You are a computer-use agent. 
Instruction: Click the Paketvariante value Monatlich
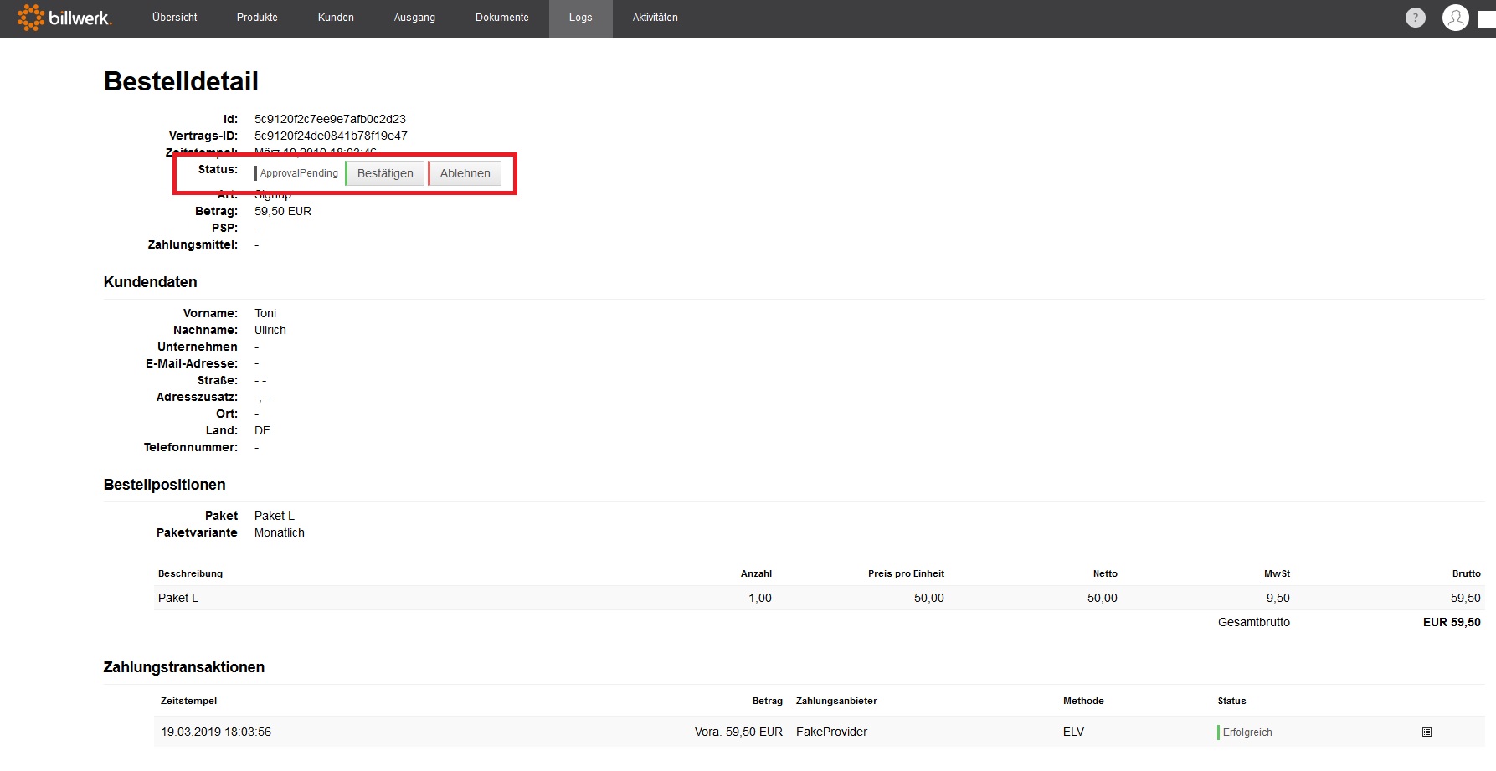[x=280, y=532]
